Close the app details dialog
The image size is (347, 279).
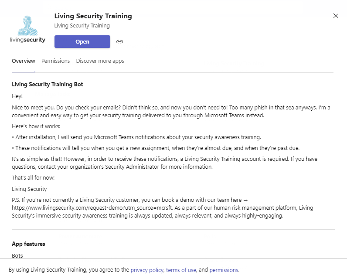pyautogui.click(x=336, y=16)
